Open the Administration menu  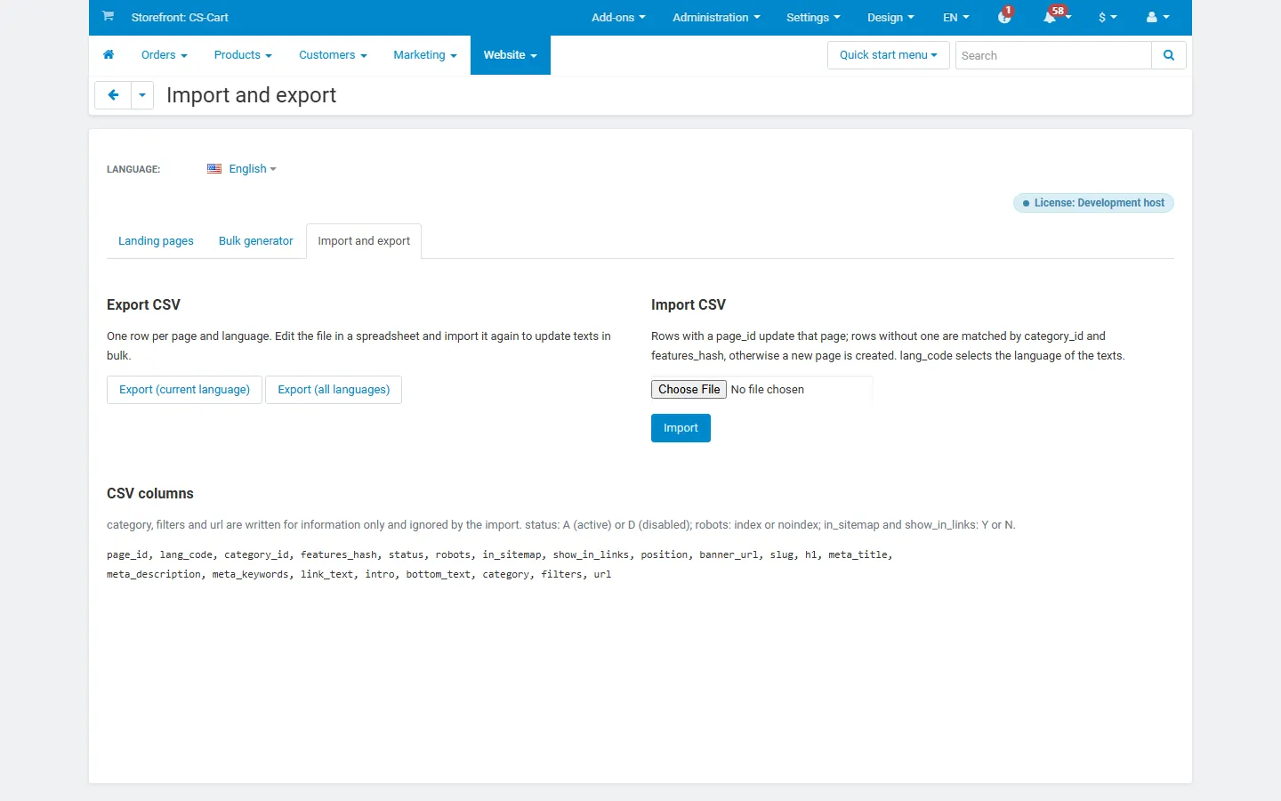click(716, 17)
